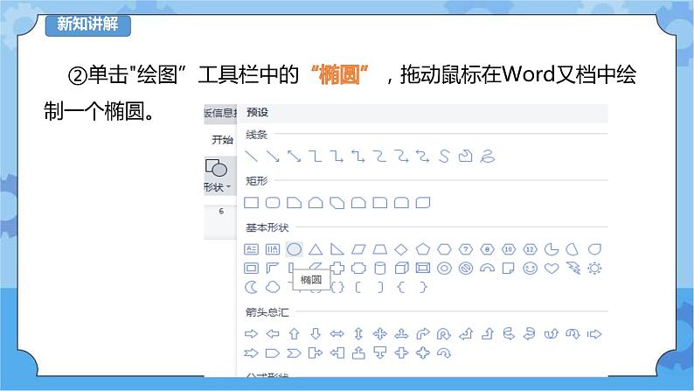Choose the up-down block arrow
Viewport: 694px width, 391px height.
358,334
